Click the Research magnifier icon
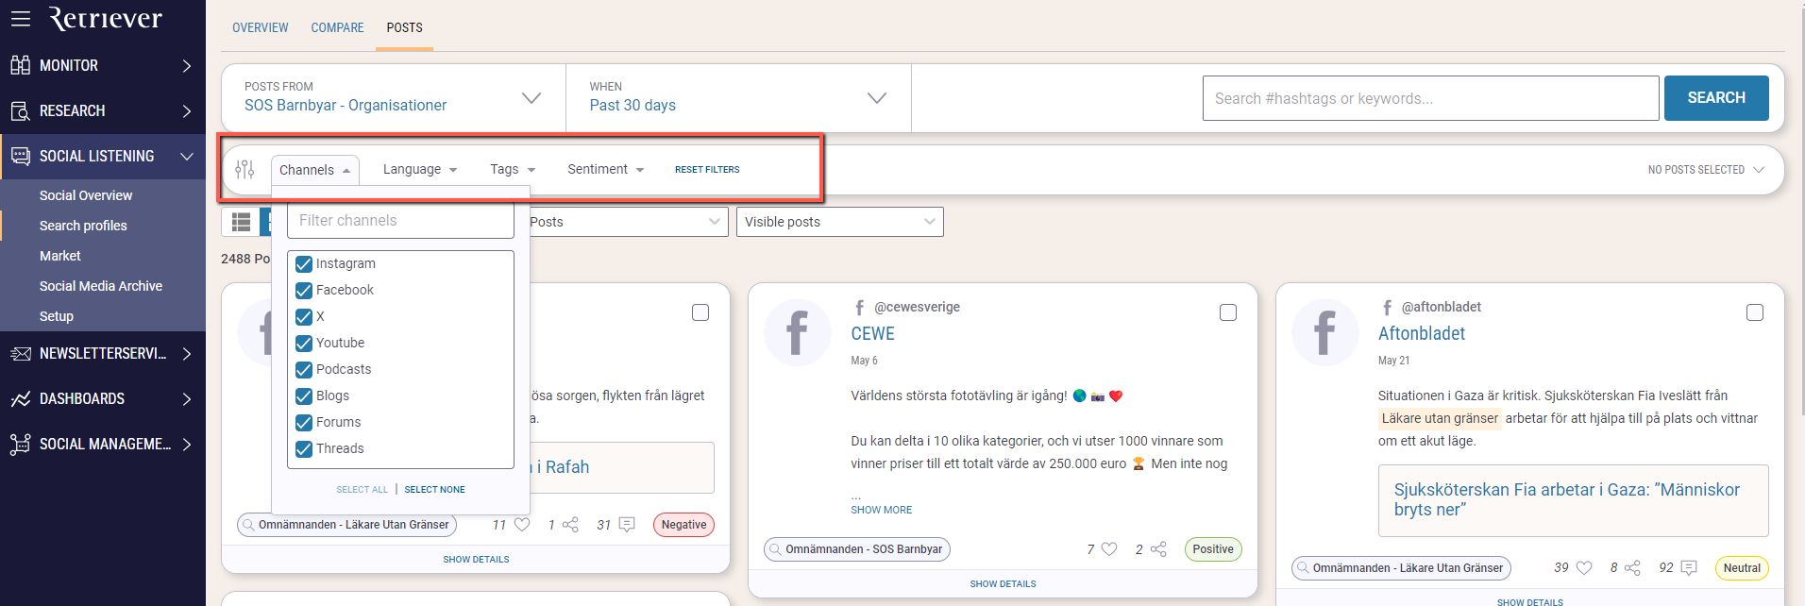The image size is (1805, 606). pos(20,110)
